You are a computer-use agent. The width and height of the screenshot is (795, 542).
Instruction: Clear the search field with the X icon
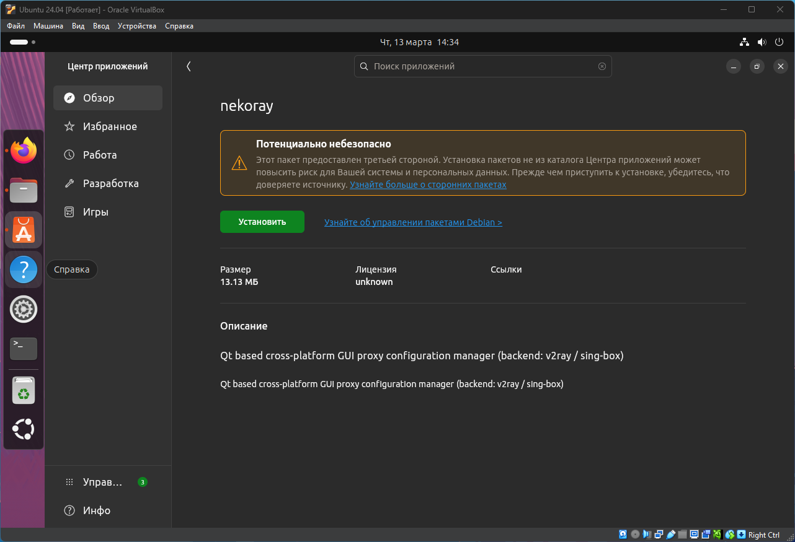[x=602, y=66]
